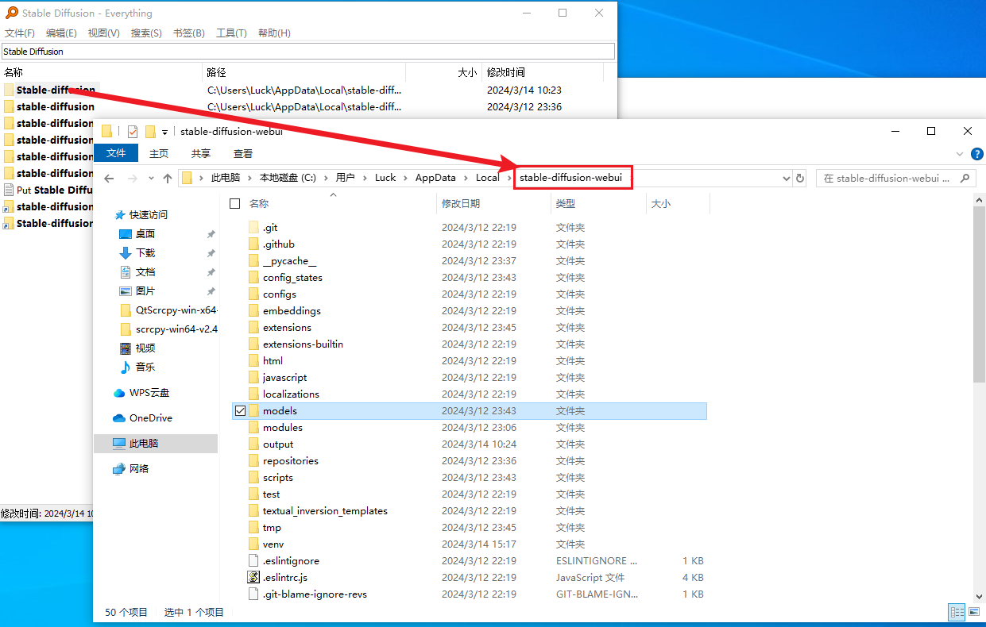Sort files by the 修改日期 column header
Image resolution: width=986 pixels, height=627 pixels.
[x=461, y=204]
